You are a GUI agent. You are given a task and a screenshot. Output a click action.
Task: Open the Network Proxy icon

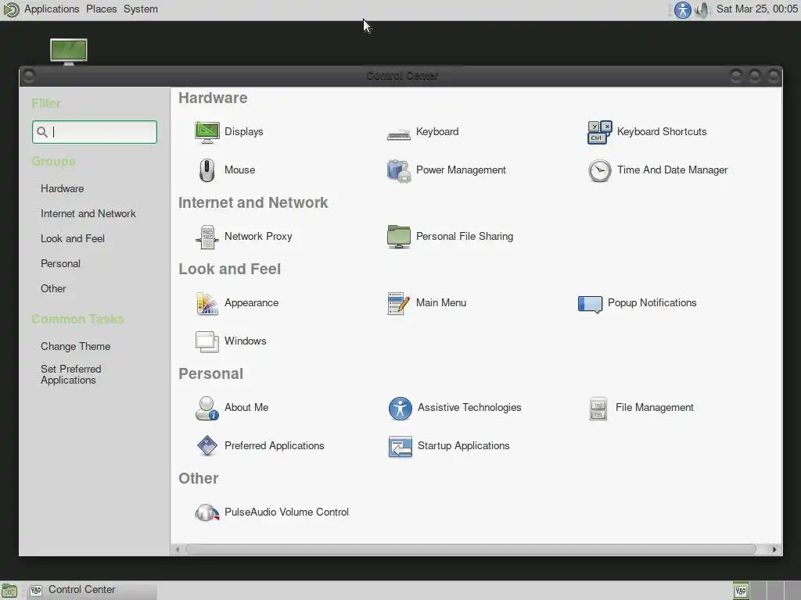207,237
